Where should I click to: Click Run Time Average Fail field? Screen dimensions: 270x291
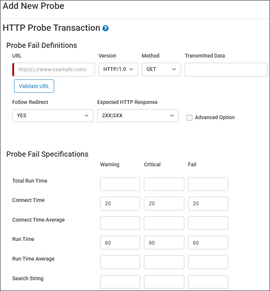coord(208,262)
